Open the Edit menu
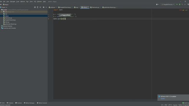 [4, 1]
